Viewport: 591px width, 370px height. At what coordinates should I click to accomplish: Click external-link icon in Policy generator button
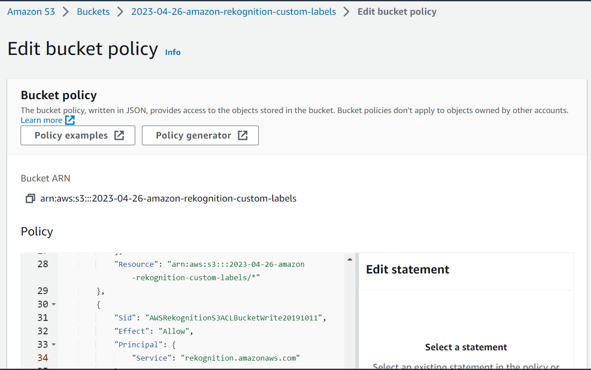[243, 135]
